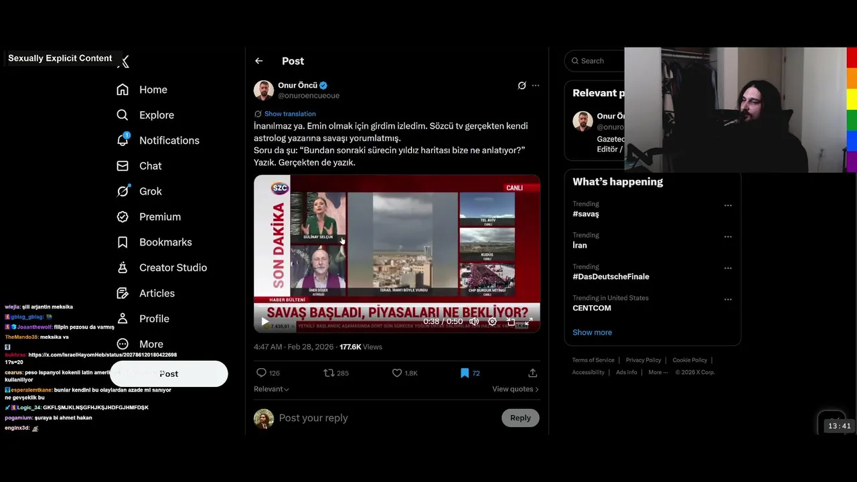
Task: Click the Creator Studio icon
Action: [123, 268]
